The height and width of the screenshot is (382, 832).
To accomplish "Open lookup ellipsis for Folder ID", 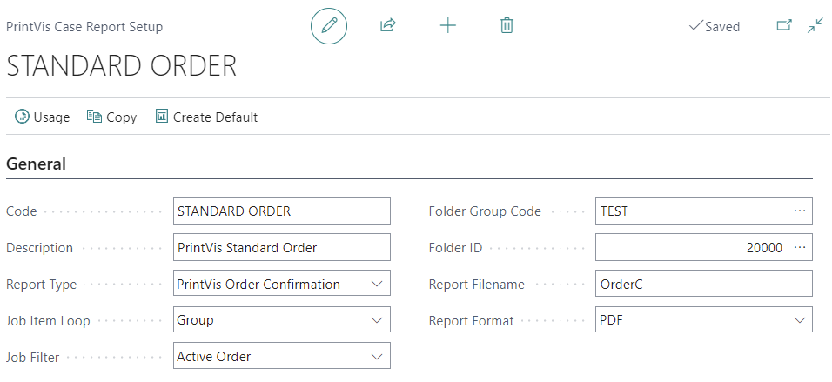I will coord(799,247).
